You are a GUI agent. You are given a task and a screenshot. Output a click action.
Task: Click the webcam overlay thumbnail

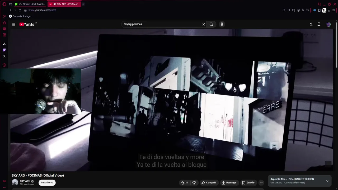tap(41, 91)
